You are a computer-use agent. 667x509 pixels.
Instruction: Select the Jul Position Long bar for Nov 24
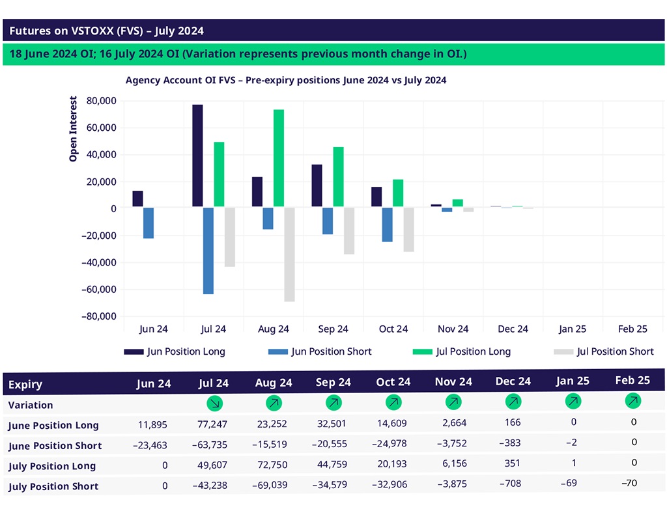(458, 203)
